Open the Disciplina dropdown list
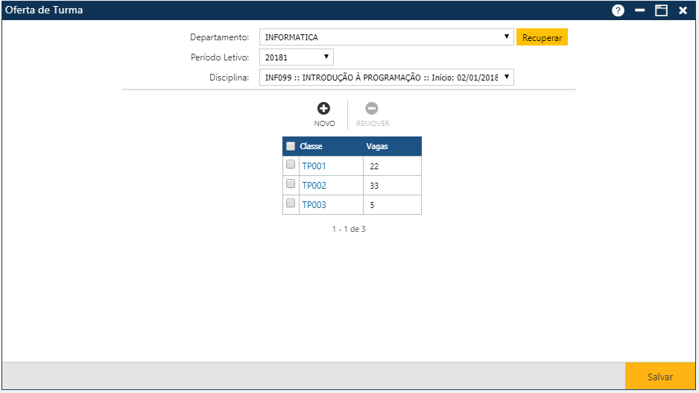Viewport: 699px width, 393px height. 387,78
